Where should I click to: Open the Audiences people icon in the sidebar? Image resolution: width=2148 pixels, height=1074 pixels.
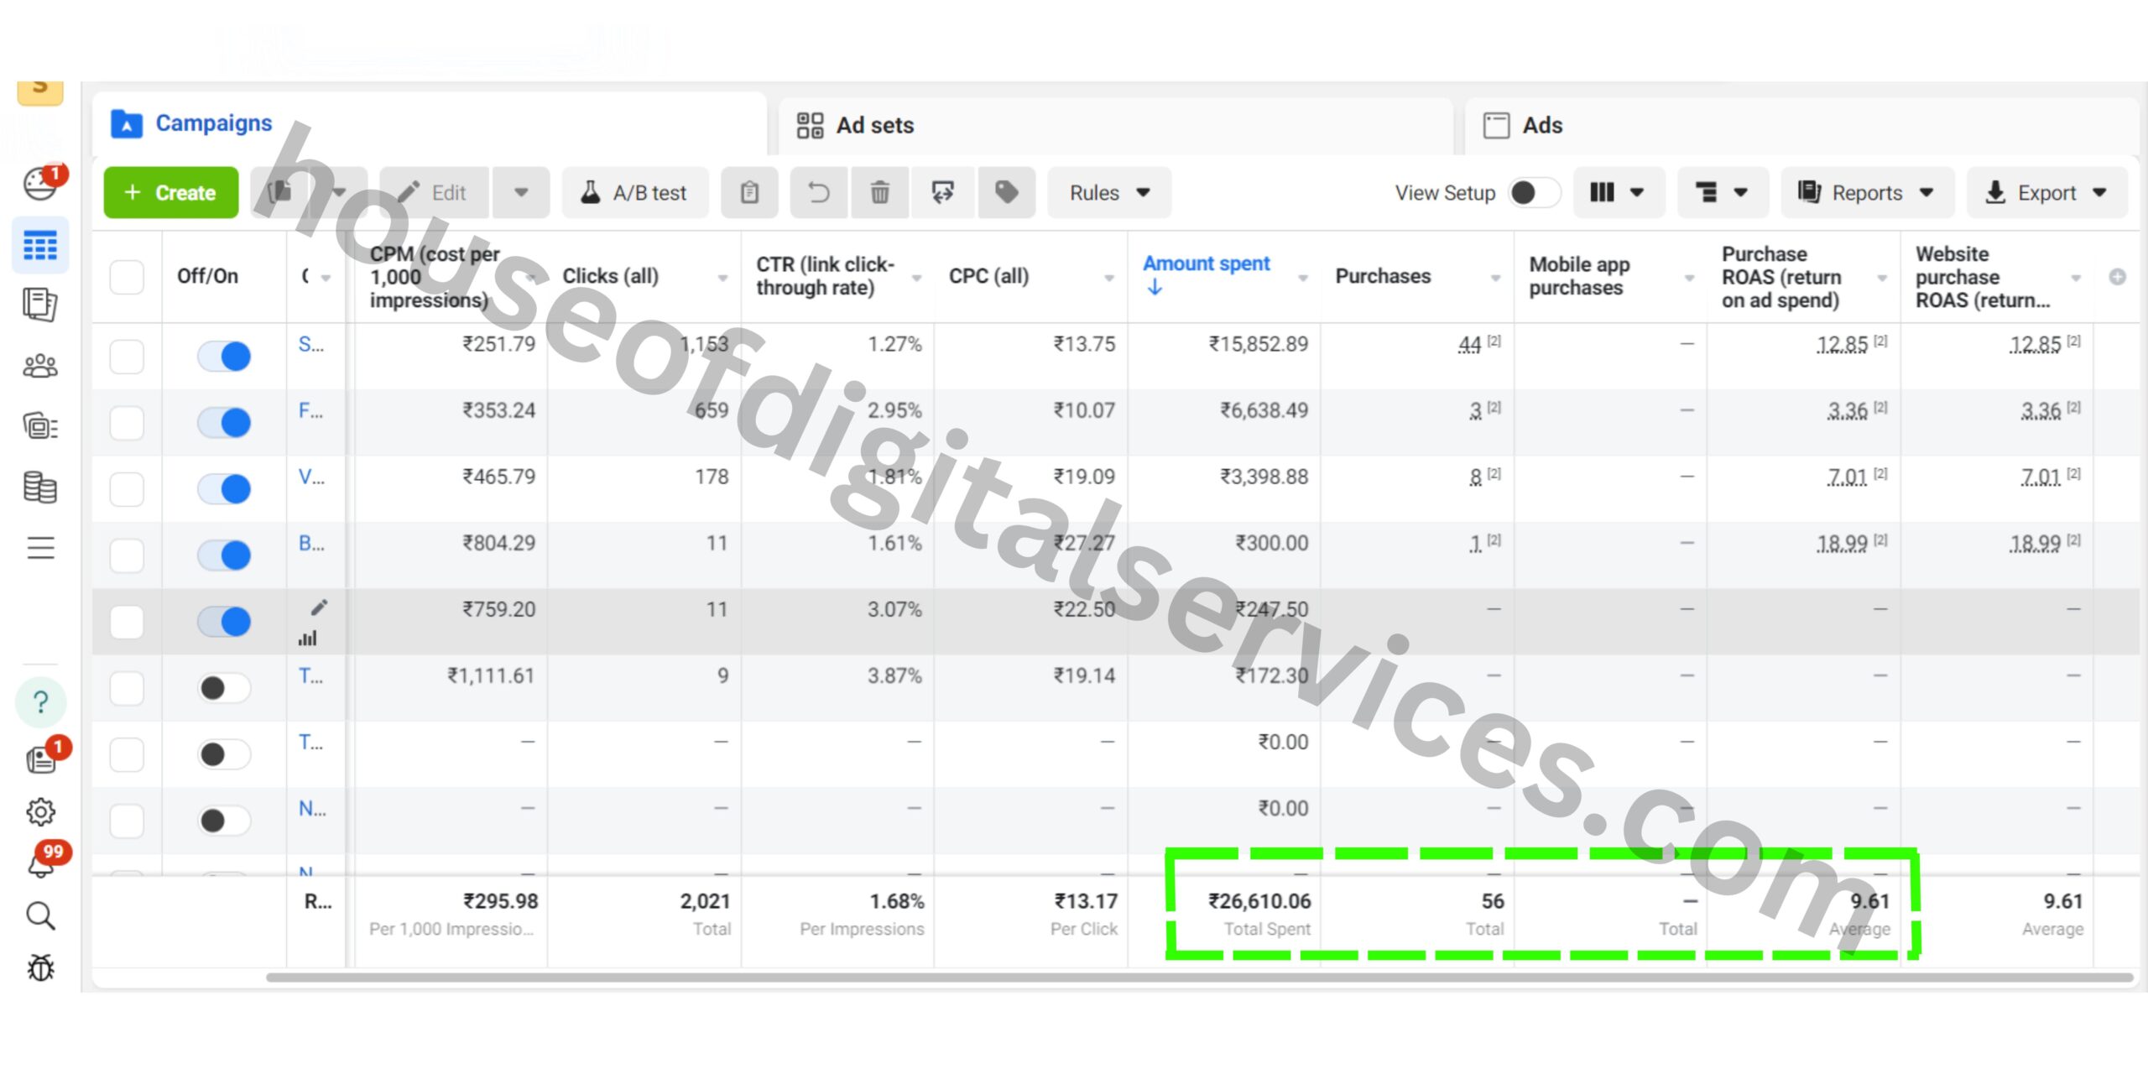click(40, 366)
